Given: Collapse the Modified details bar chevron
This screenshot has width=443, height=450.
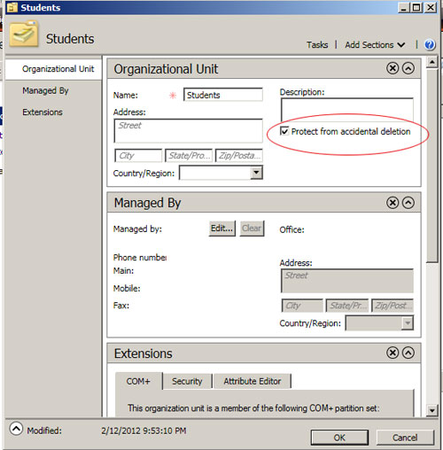Looking at the screenshot, I should pos(16,429).
